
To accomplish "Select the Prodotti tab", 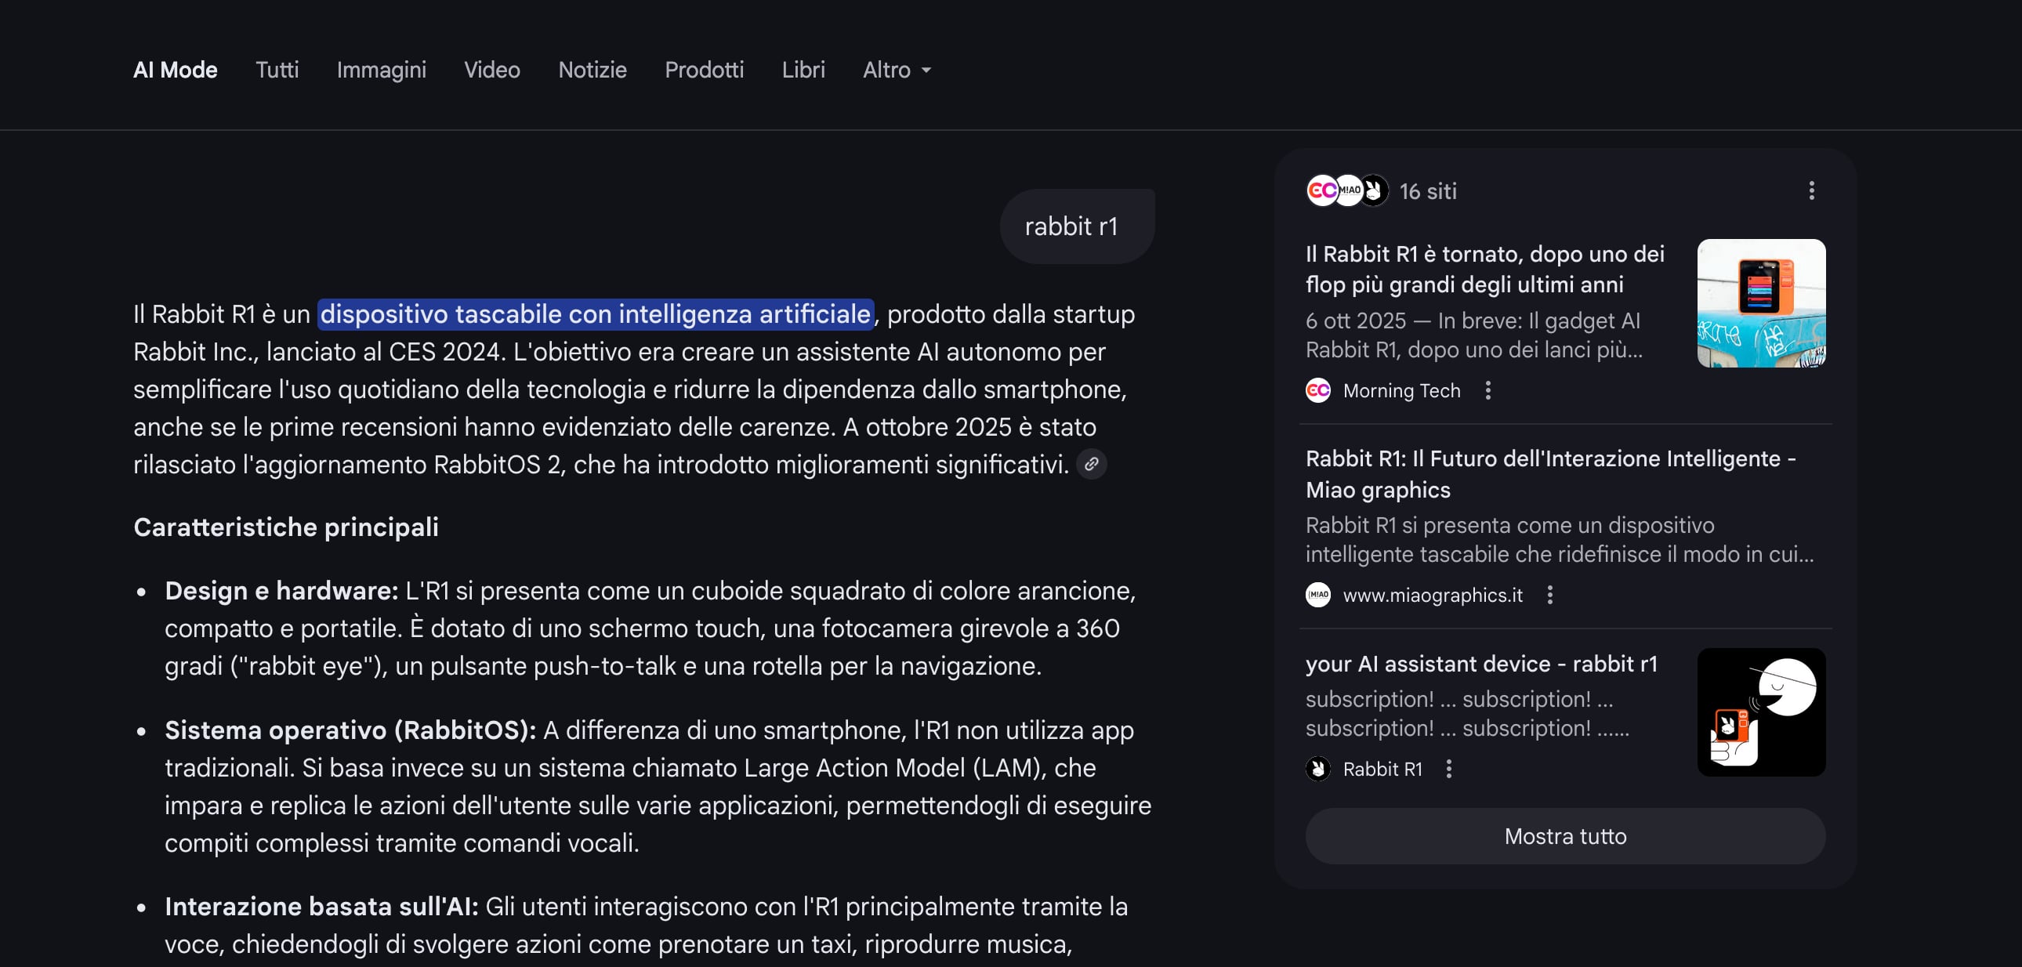I will (x=703, y=70).
